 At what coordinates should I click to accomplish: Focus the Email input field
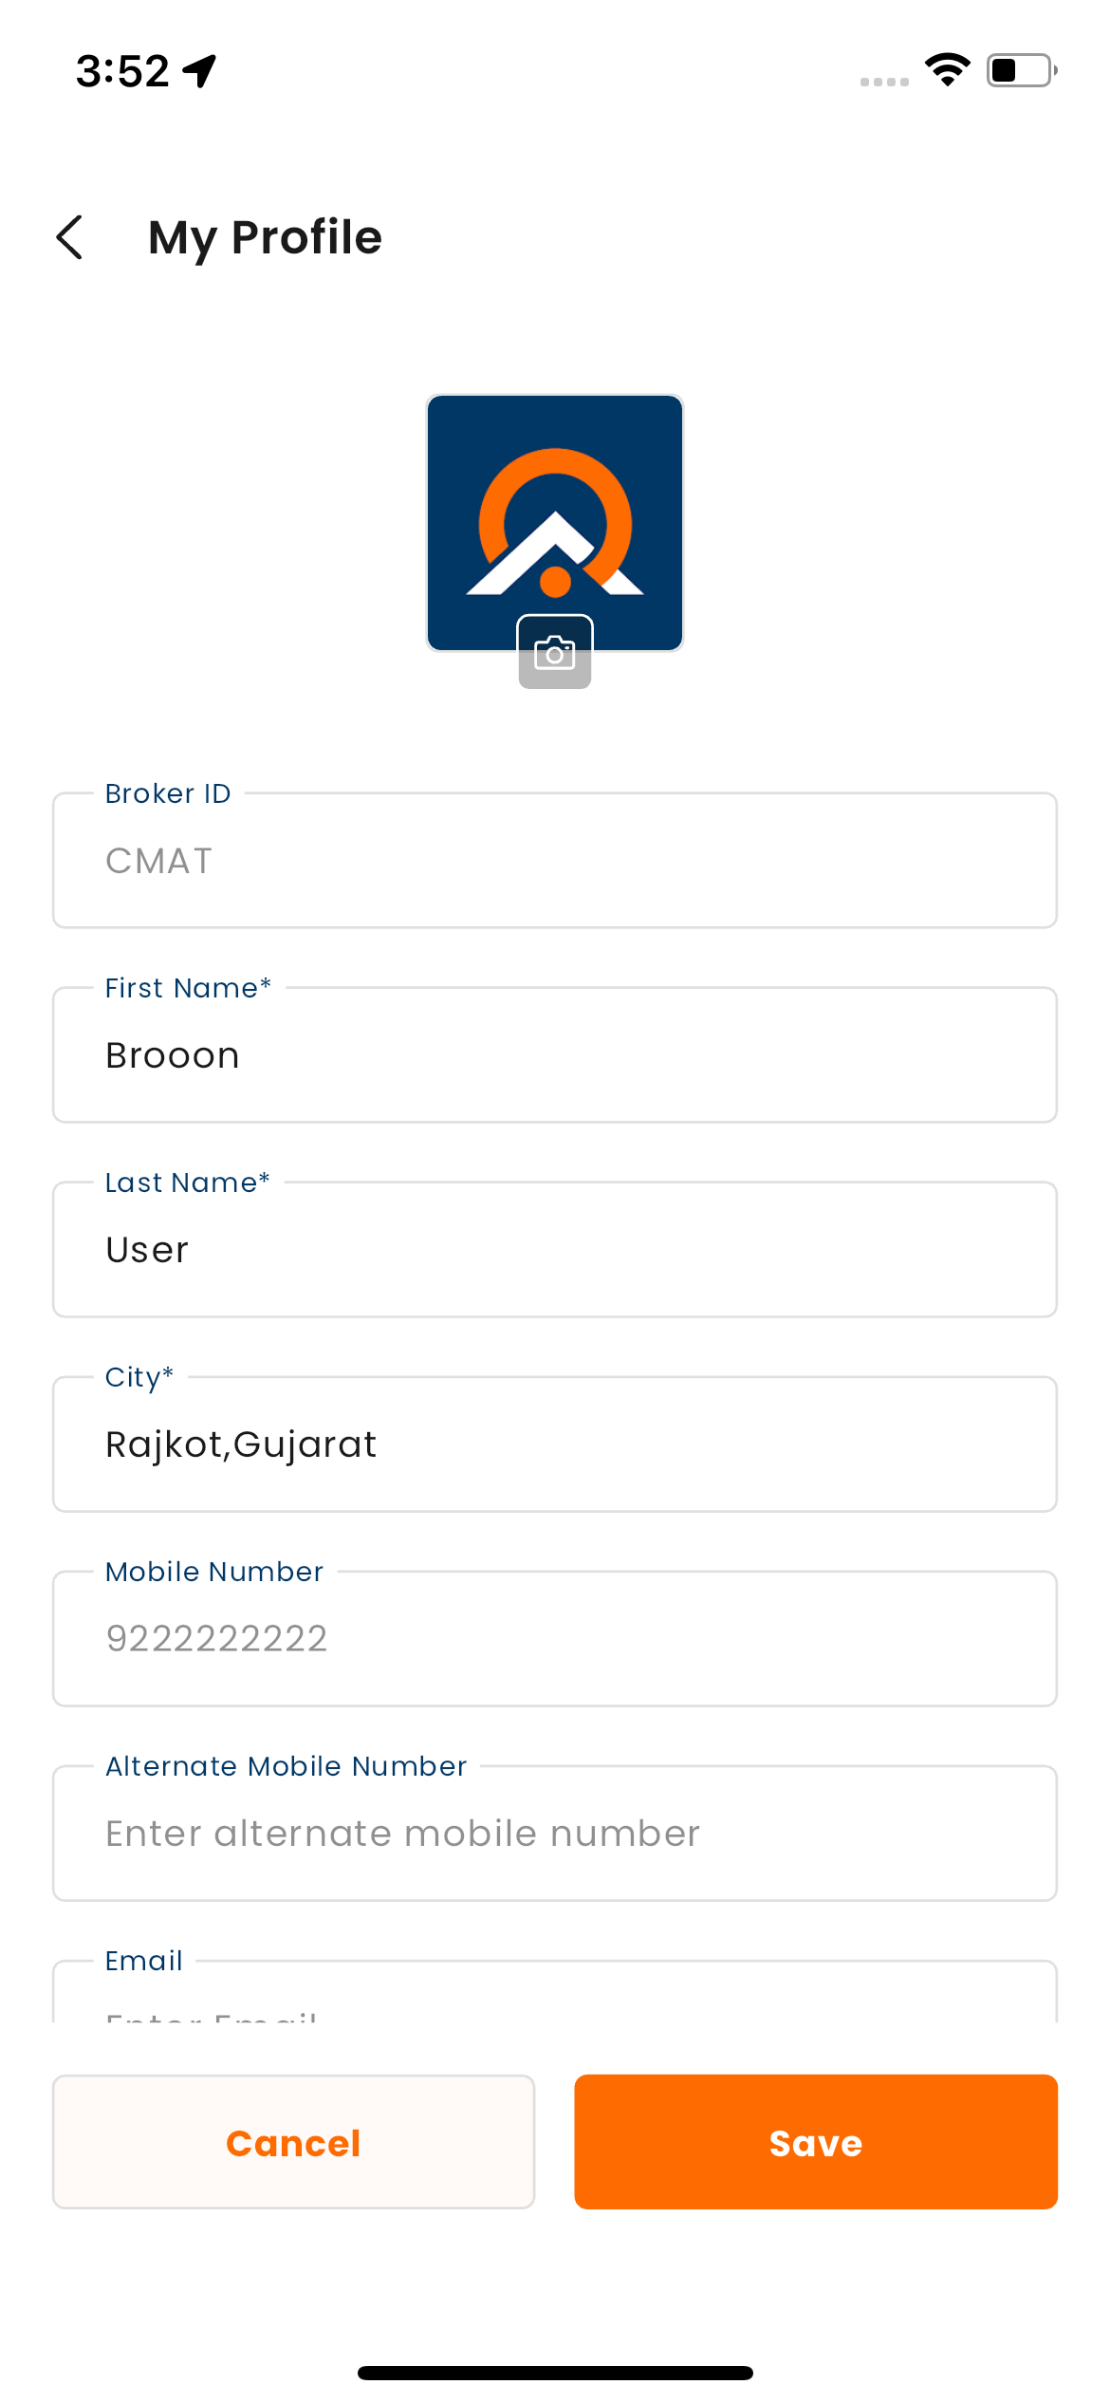555,1991
